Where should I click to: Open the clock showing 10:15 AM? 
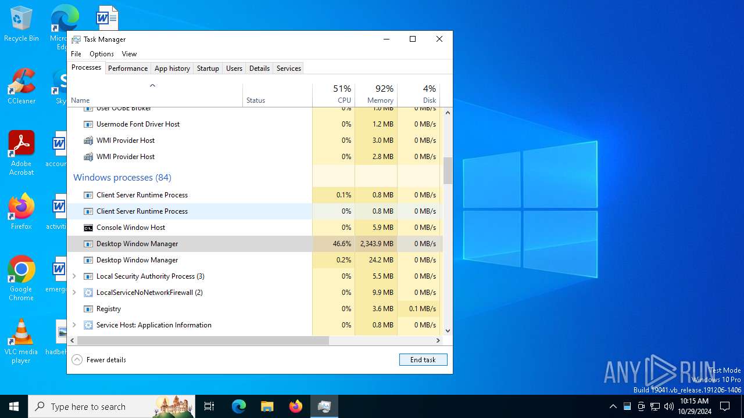695,406
